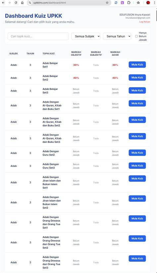Open the Semua Tahun dropdown
This screenshot has height=273, width=157.
117,36
